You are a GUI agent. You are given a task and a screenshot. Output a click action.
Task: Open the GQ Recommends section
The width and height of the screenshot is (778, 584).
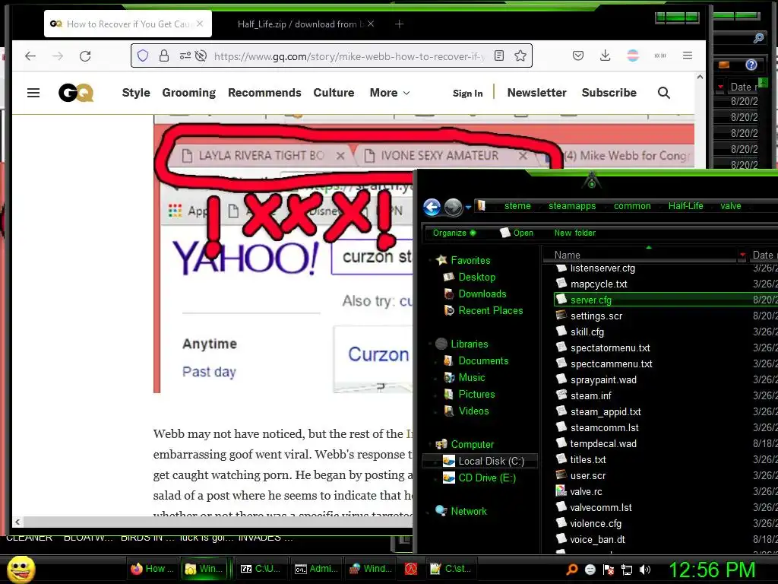coord(264,93)
